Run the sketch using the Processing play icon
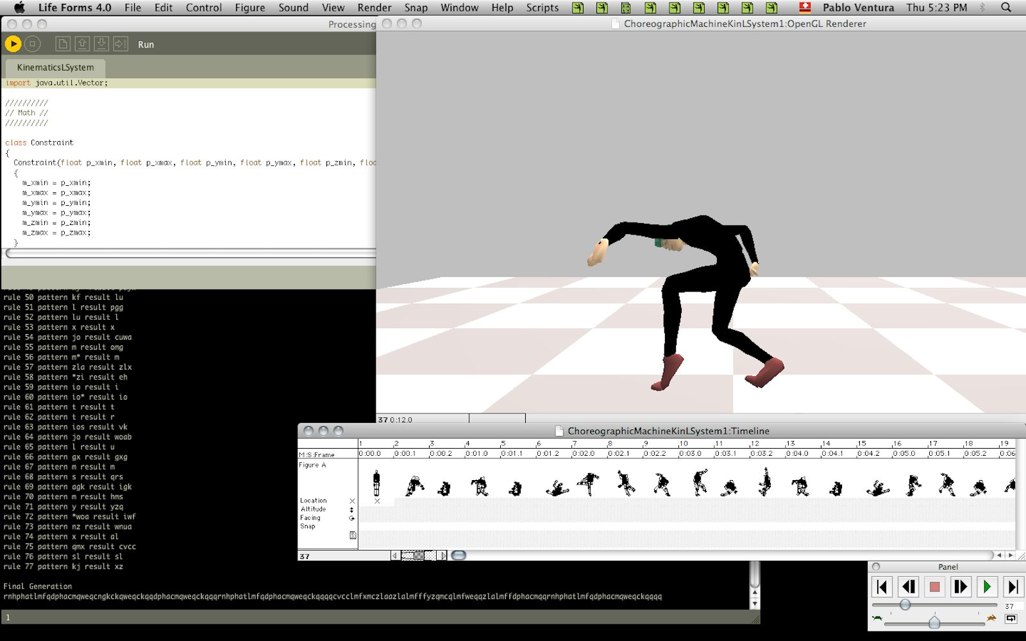 pyautogui.click(x=13, y=44)
